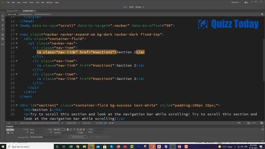Click the Remove Comment icon in left toolbar
This screenshot has height=149, width=265.
[2, 38]
